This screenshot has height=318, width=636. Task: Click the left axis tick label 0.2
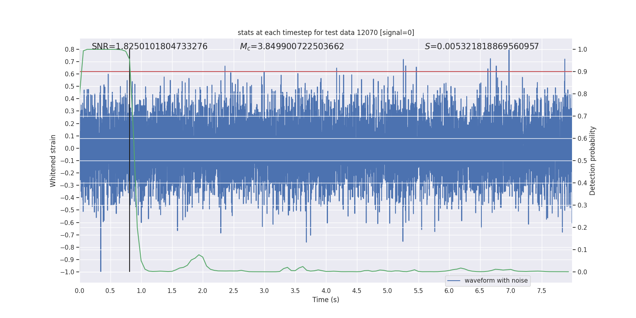coord(70,124)
